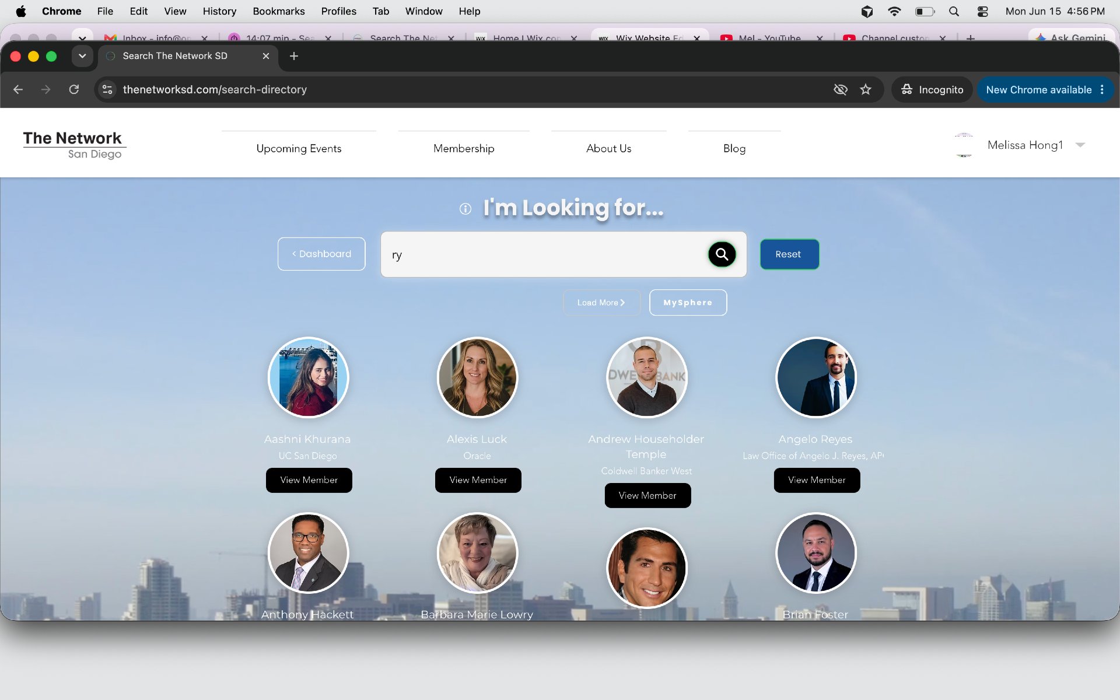Open the History menu

coord(219,11)
